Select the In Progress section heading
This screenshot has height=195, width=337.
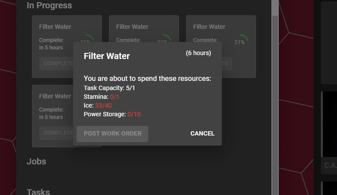[x=49, y=5]
